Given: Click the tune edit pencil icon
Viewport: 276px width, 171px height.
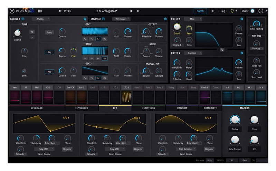Looking at the screenshot, I should 32,37.
